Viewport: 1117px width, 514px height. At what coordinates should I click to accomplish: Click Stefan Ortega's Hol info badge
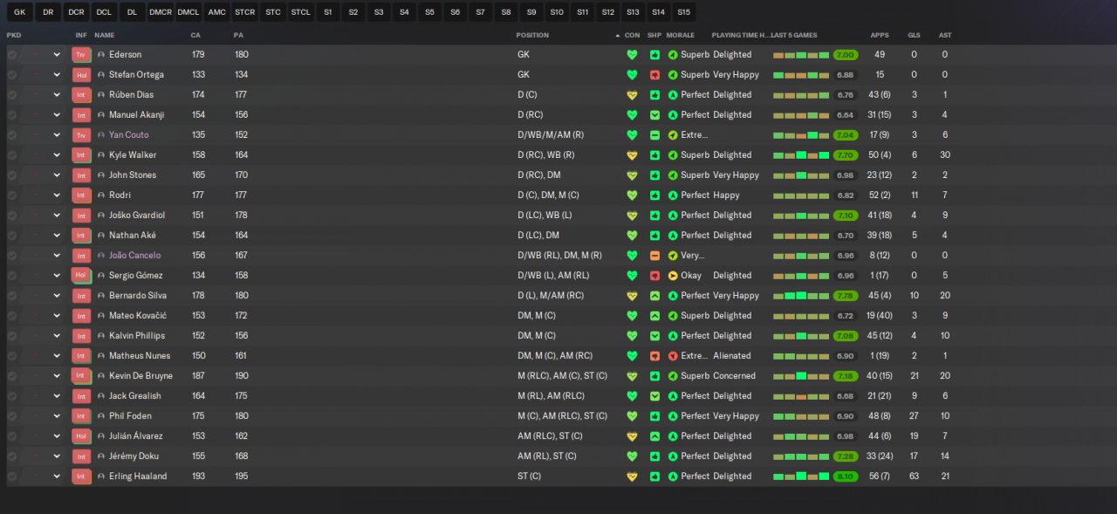(x=81, y=74)
